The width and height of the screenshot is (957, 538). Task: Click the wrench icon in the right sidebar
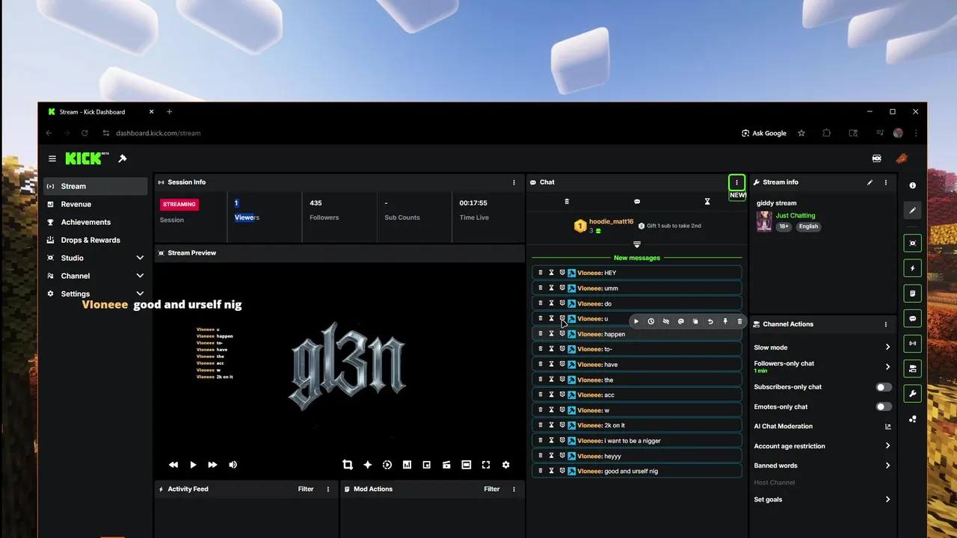pyautogui.click(x=912, y=394)
